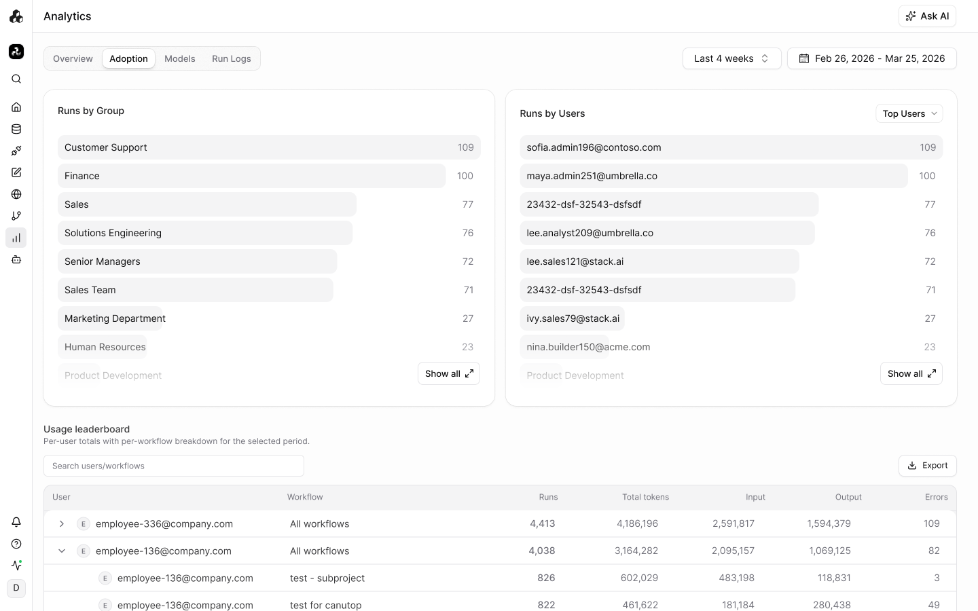Click avatar icon beside employee-336@company.com
The image size is (978, 611).
click(84, 523)
